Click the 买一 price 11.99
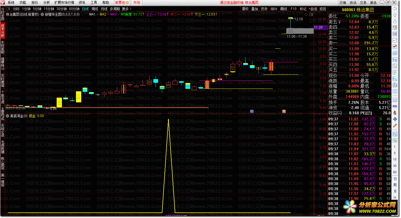This screenshot has height=218, width=401. pyautogui.click(x=354, y=49)
